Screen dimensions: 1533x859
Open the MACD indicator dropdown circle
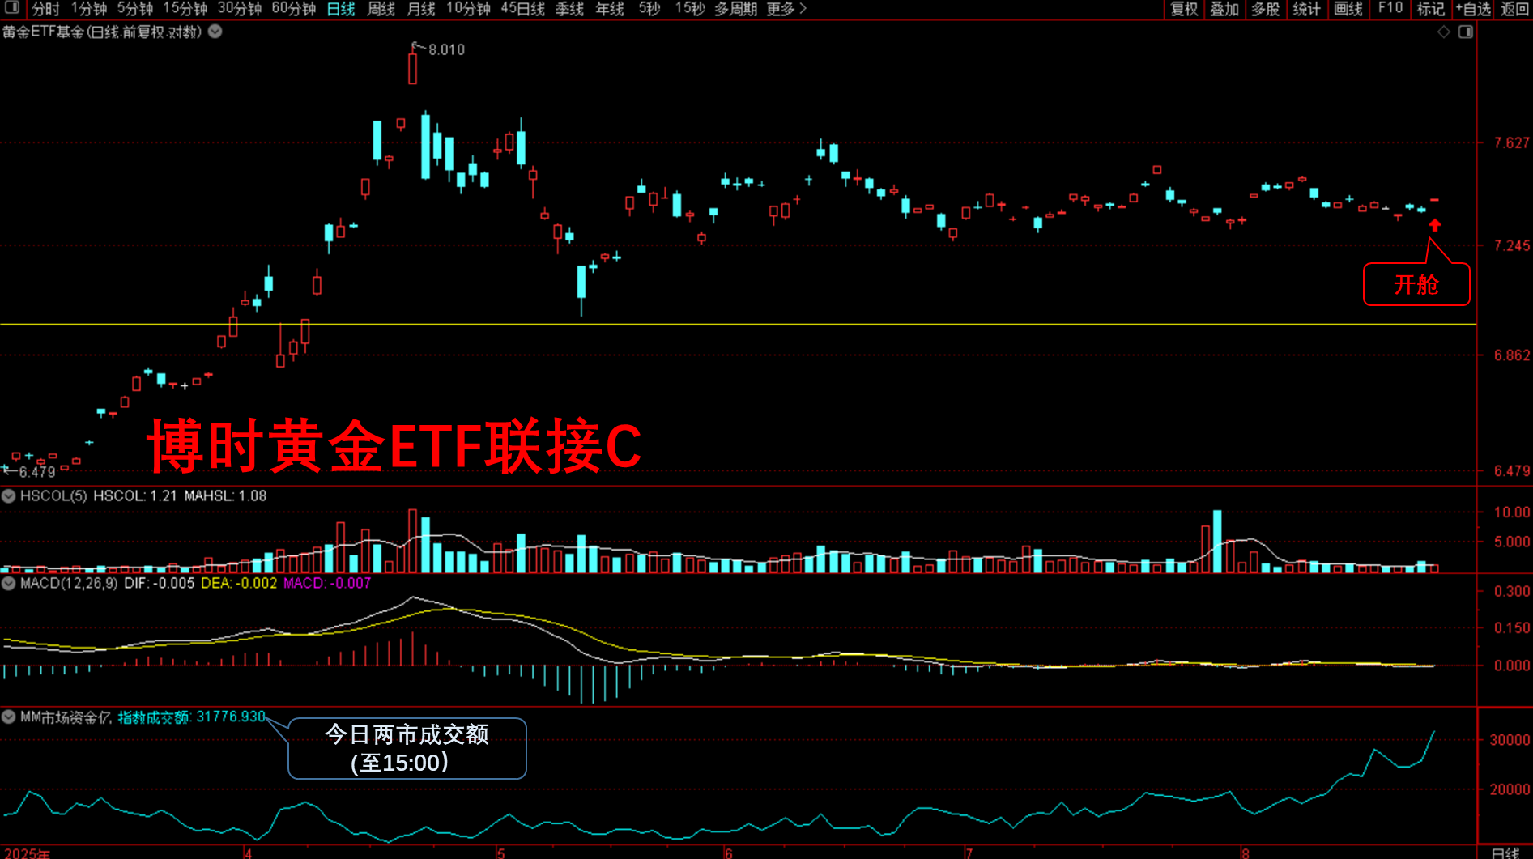[x=8, y=583]
